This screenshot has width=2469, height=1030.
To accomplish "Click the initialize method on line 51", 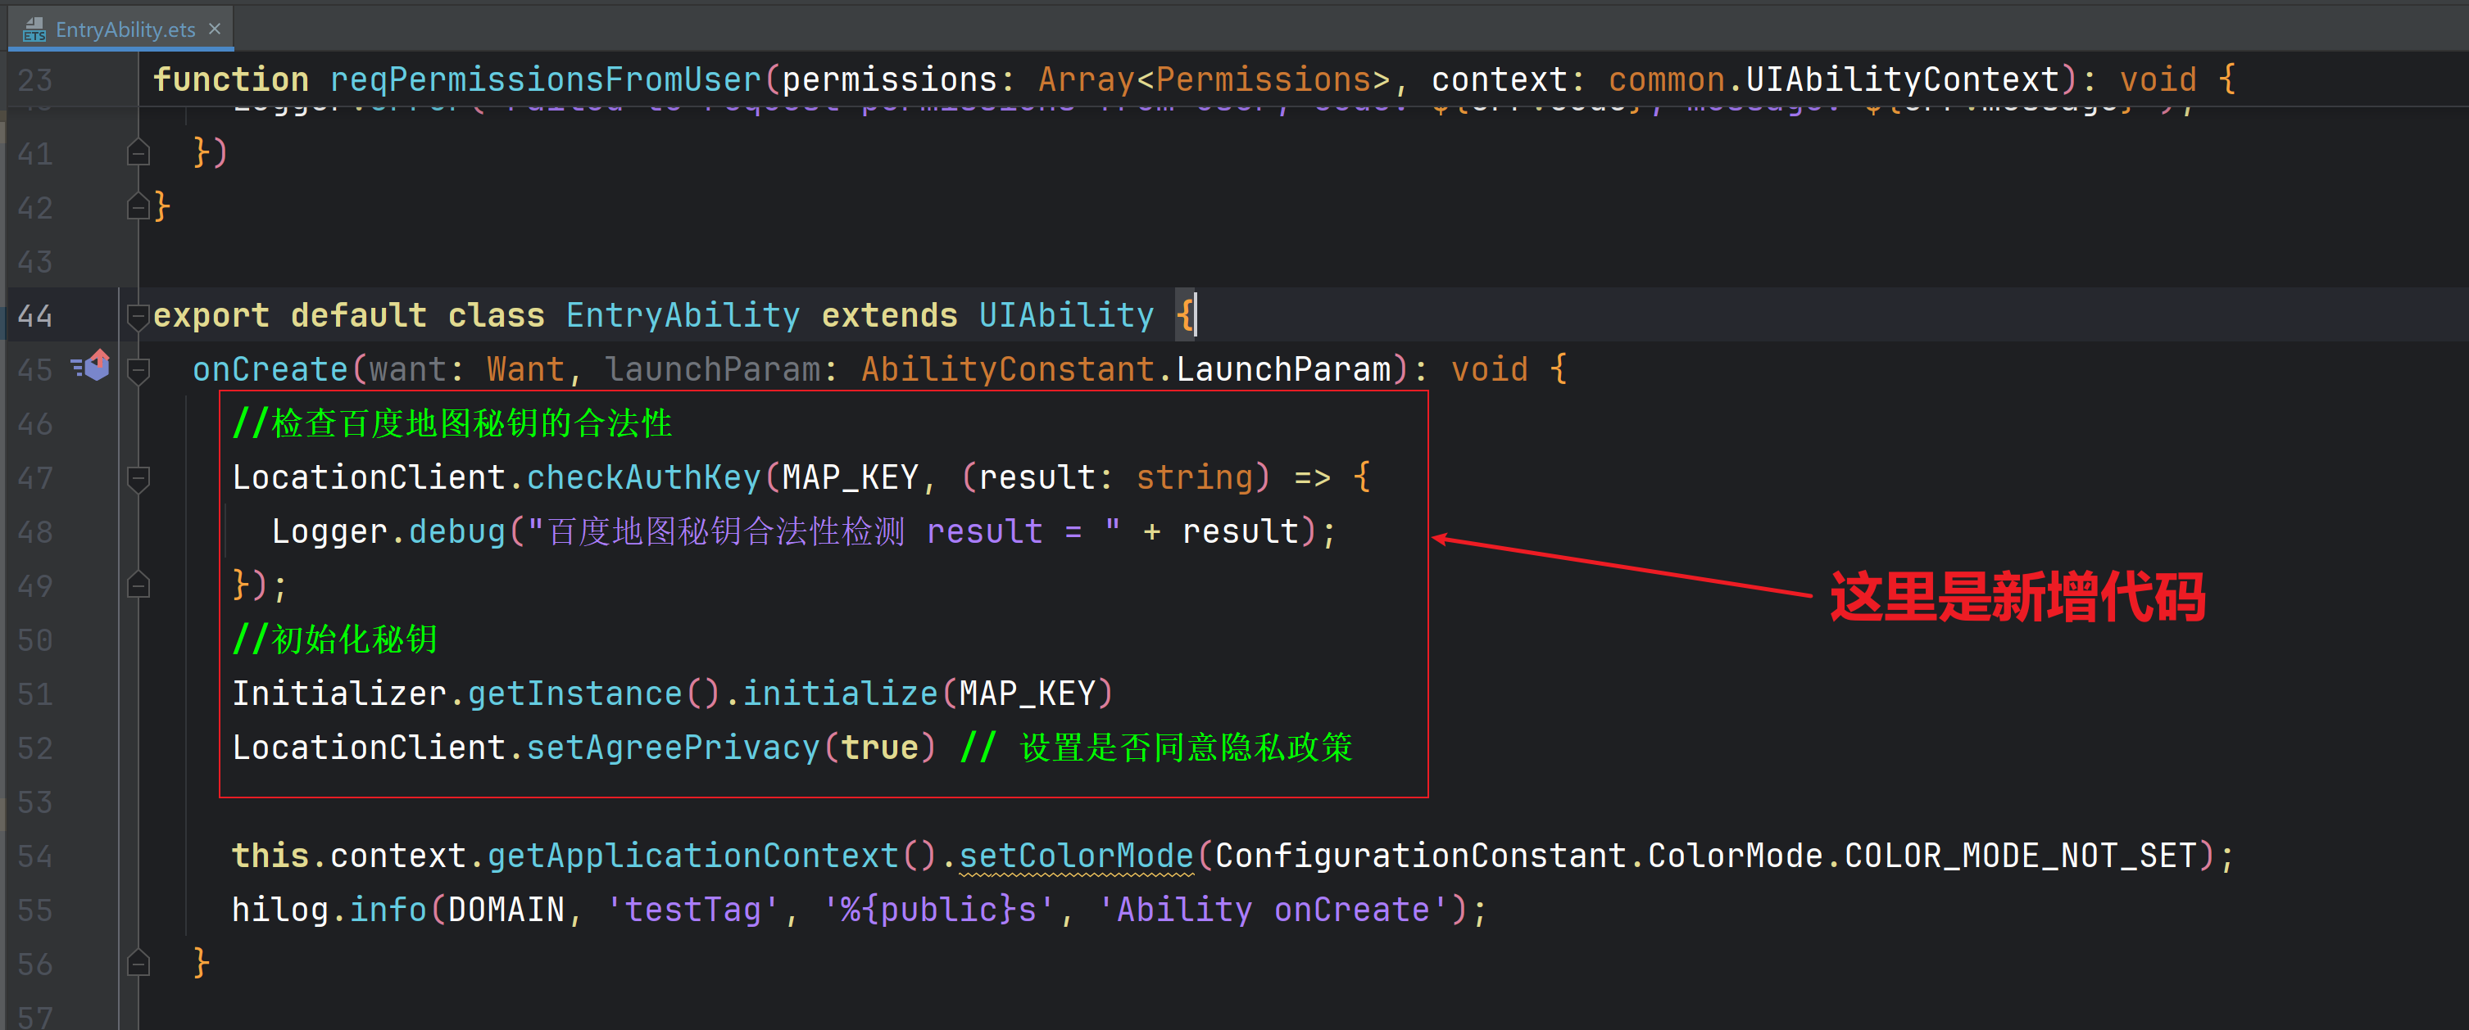I will 840,693.
